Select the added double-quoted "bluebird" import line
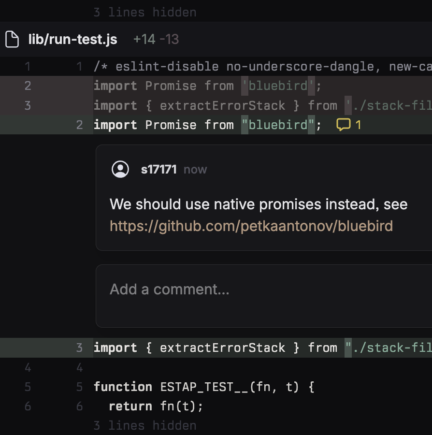 [x=207, y=125]
